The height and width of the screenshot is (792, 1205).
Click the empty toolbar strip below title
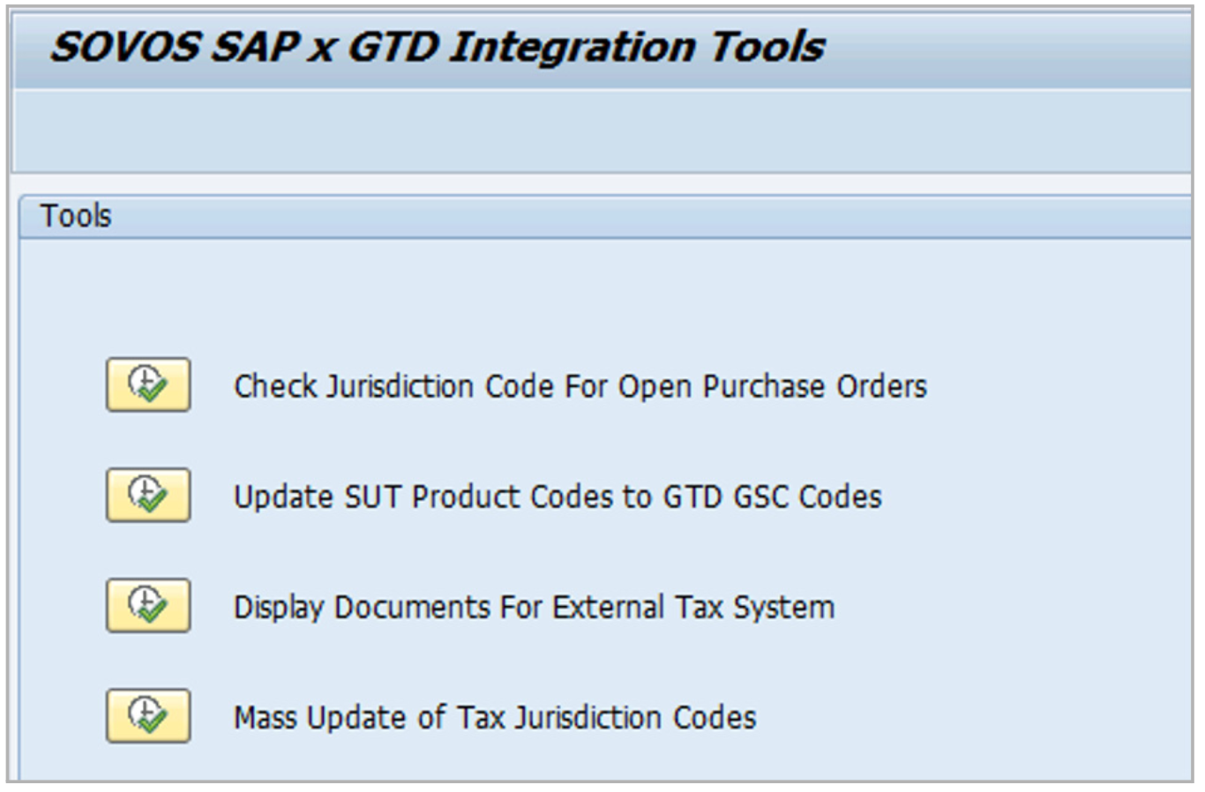point(600,131)
